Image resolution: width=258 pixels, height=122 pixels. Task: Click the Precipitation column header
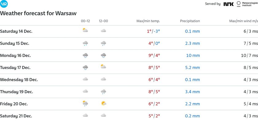(x=190, y=21)
